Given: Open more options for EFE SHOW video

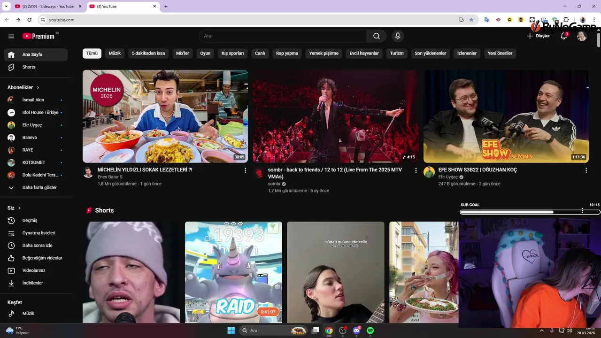Looking at the screenshot, I should coord(586,170).
